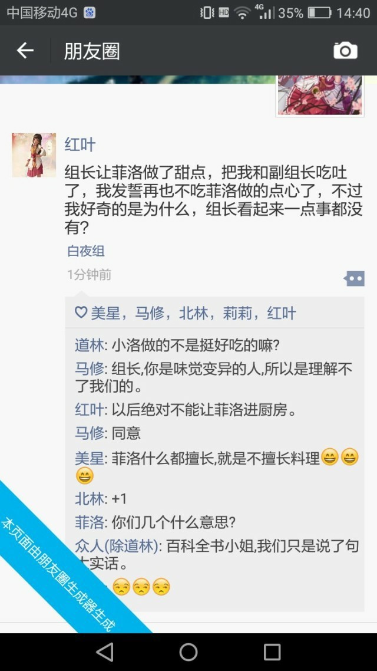Tap the blue 朋友圈生成器 watermark banner
This screenshot has width=377, height=671.
pos(60,574)
